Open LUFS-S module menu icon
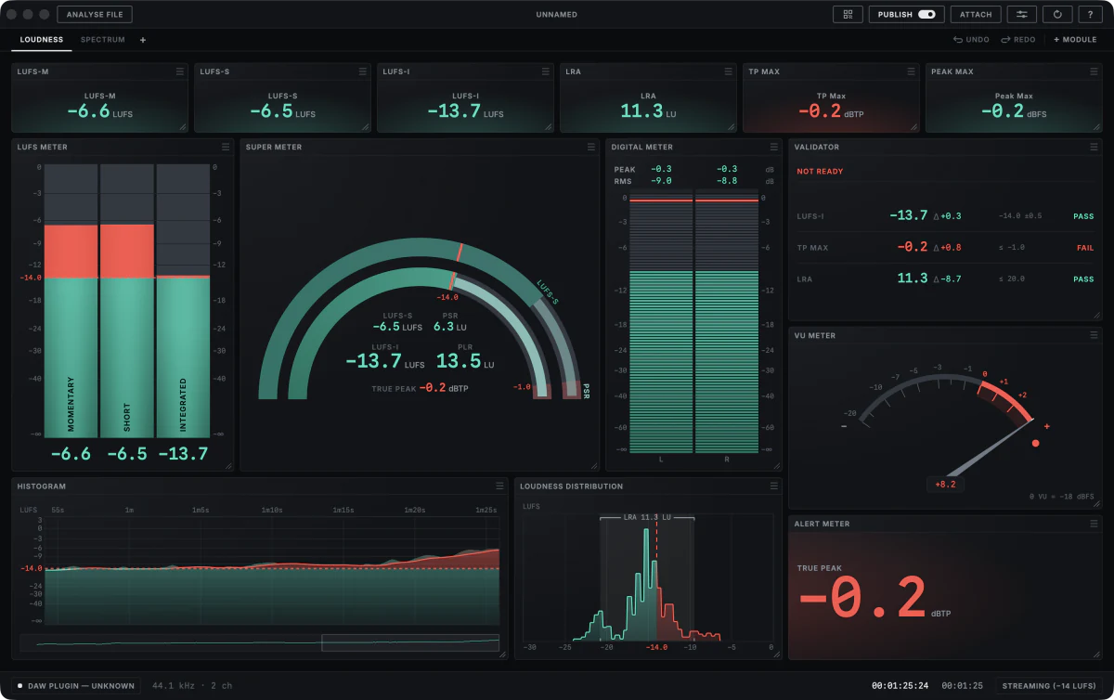Viewport: 1114px width, 700px height. pos(363,71)
